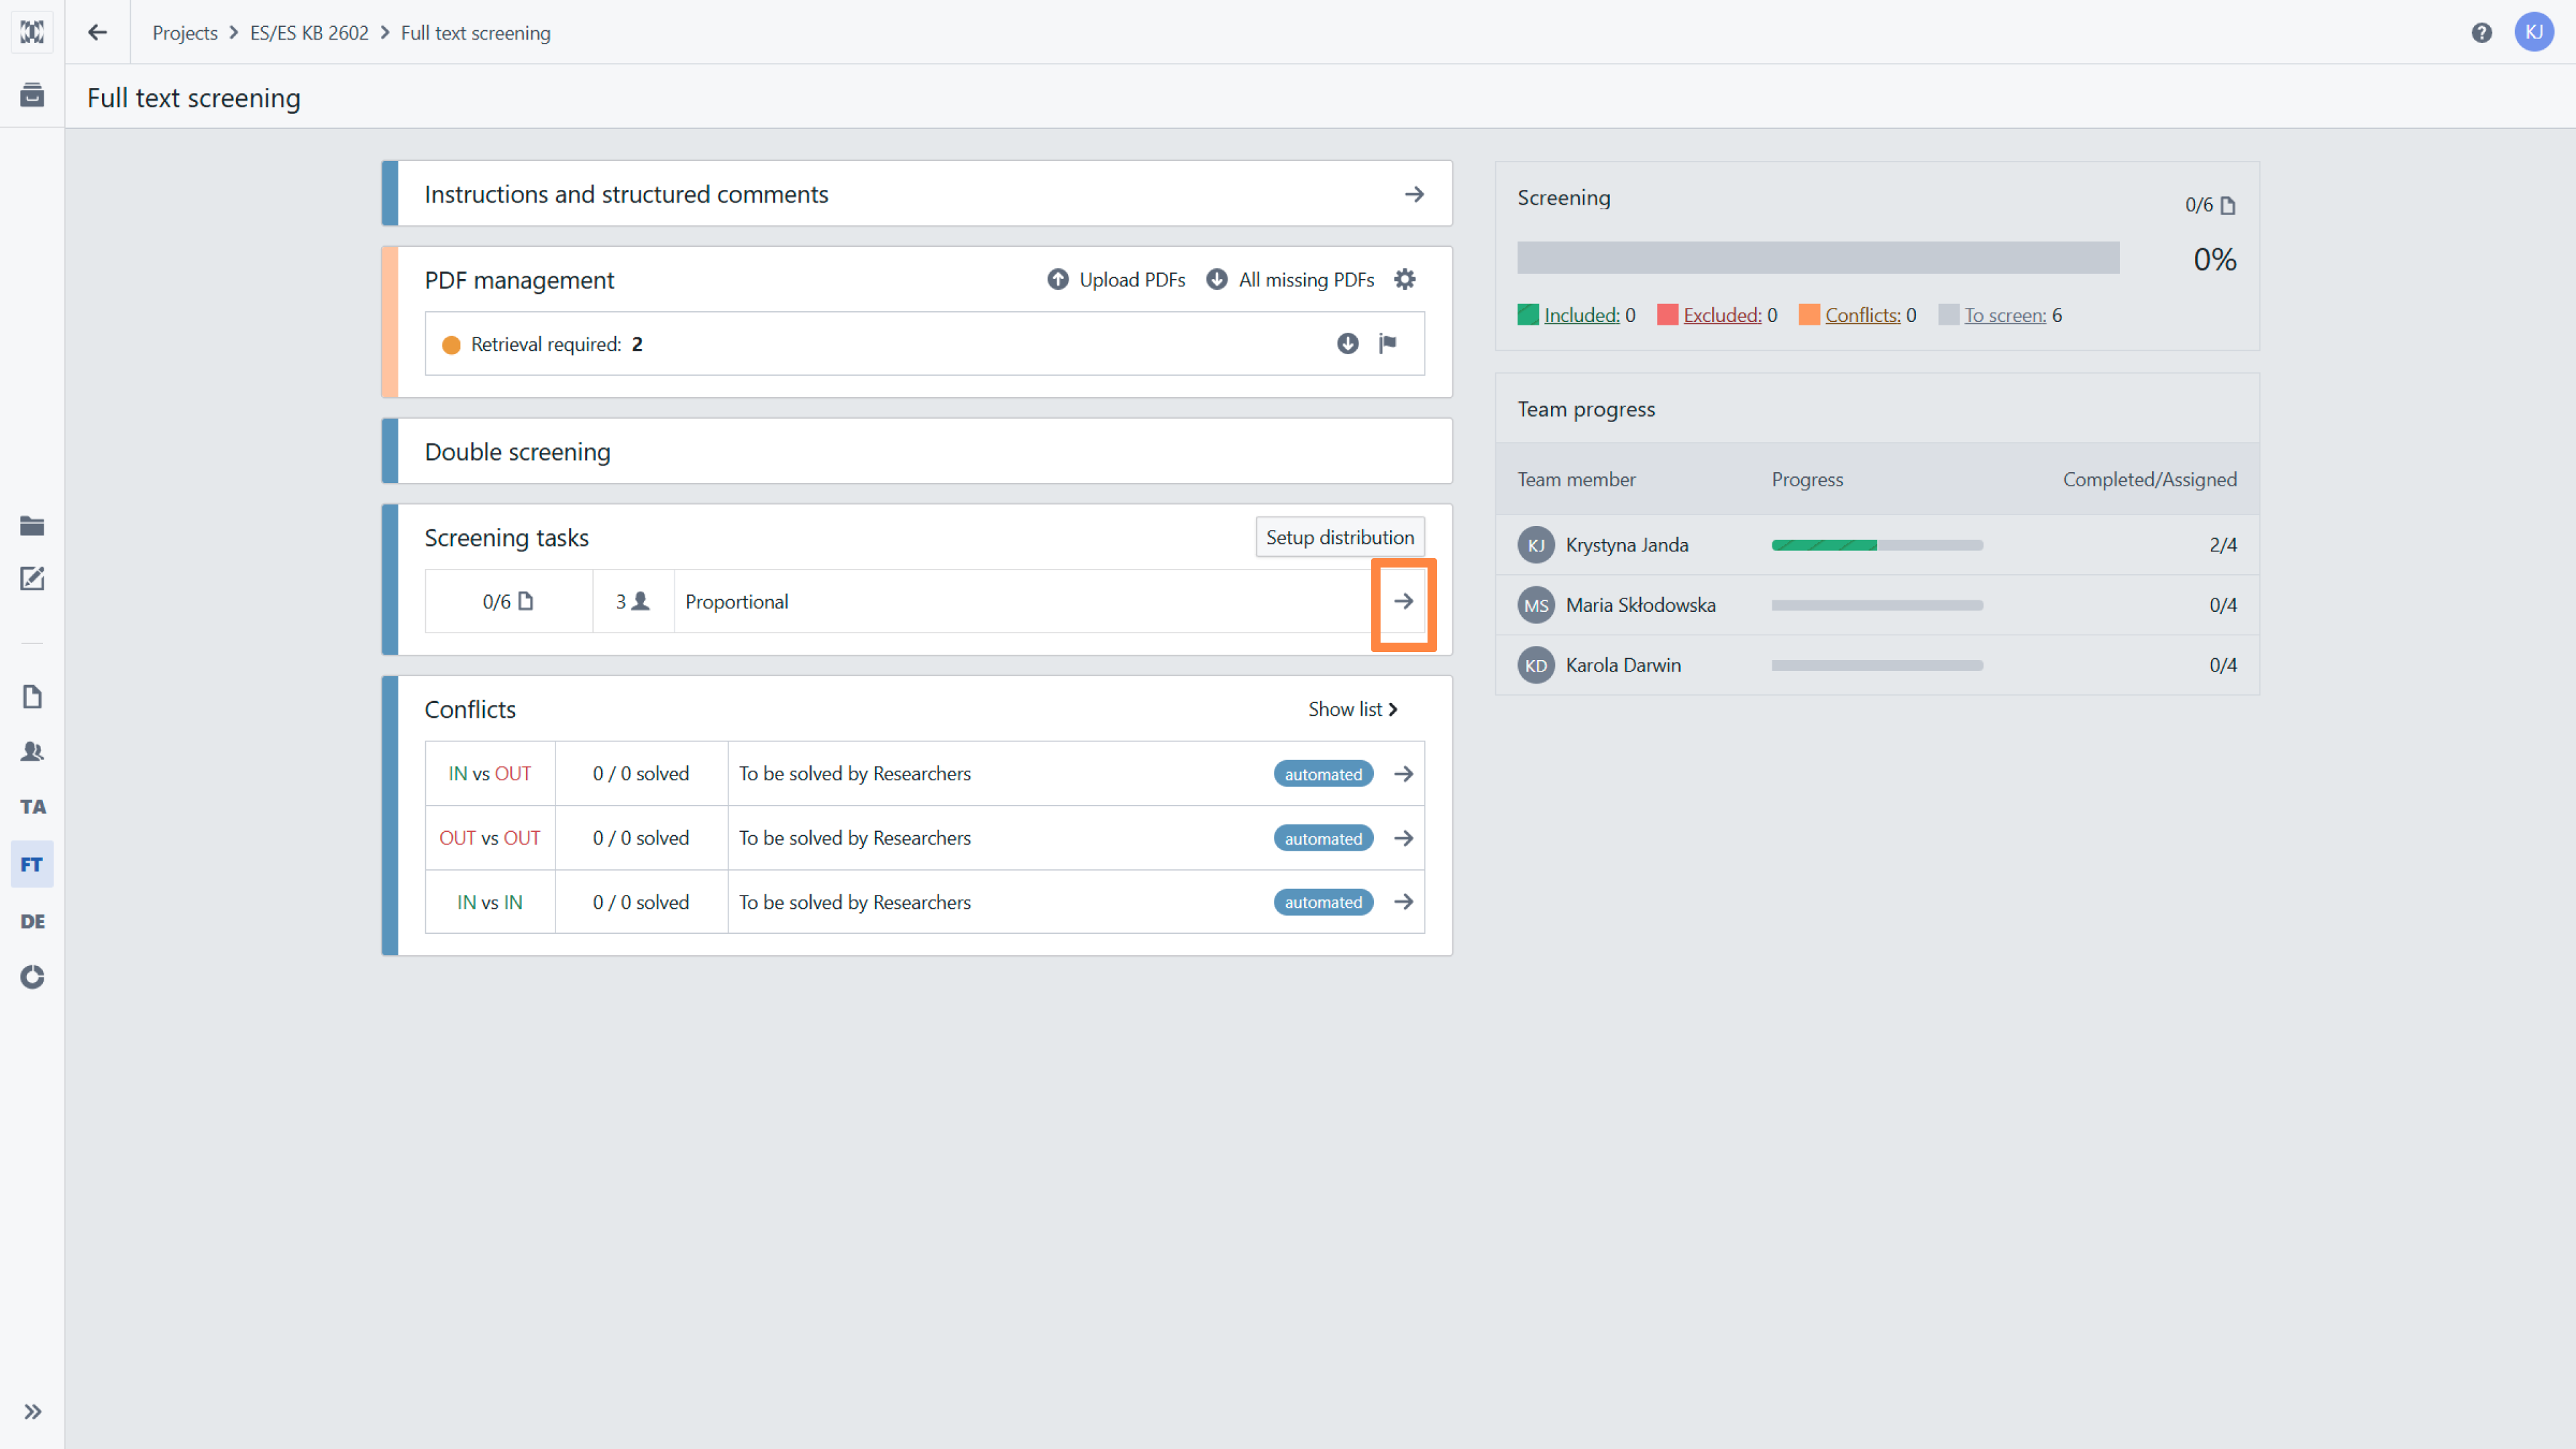Click the Full text screening breadcrumb

[476, 33]
